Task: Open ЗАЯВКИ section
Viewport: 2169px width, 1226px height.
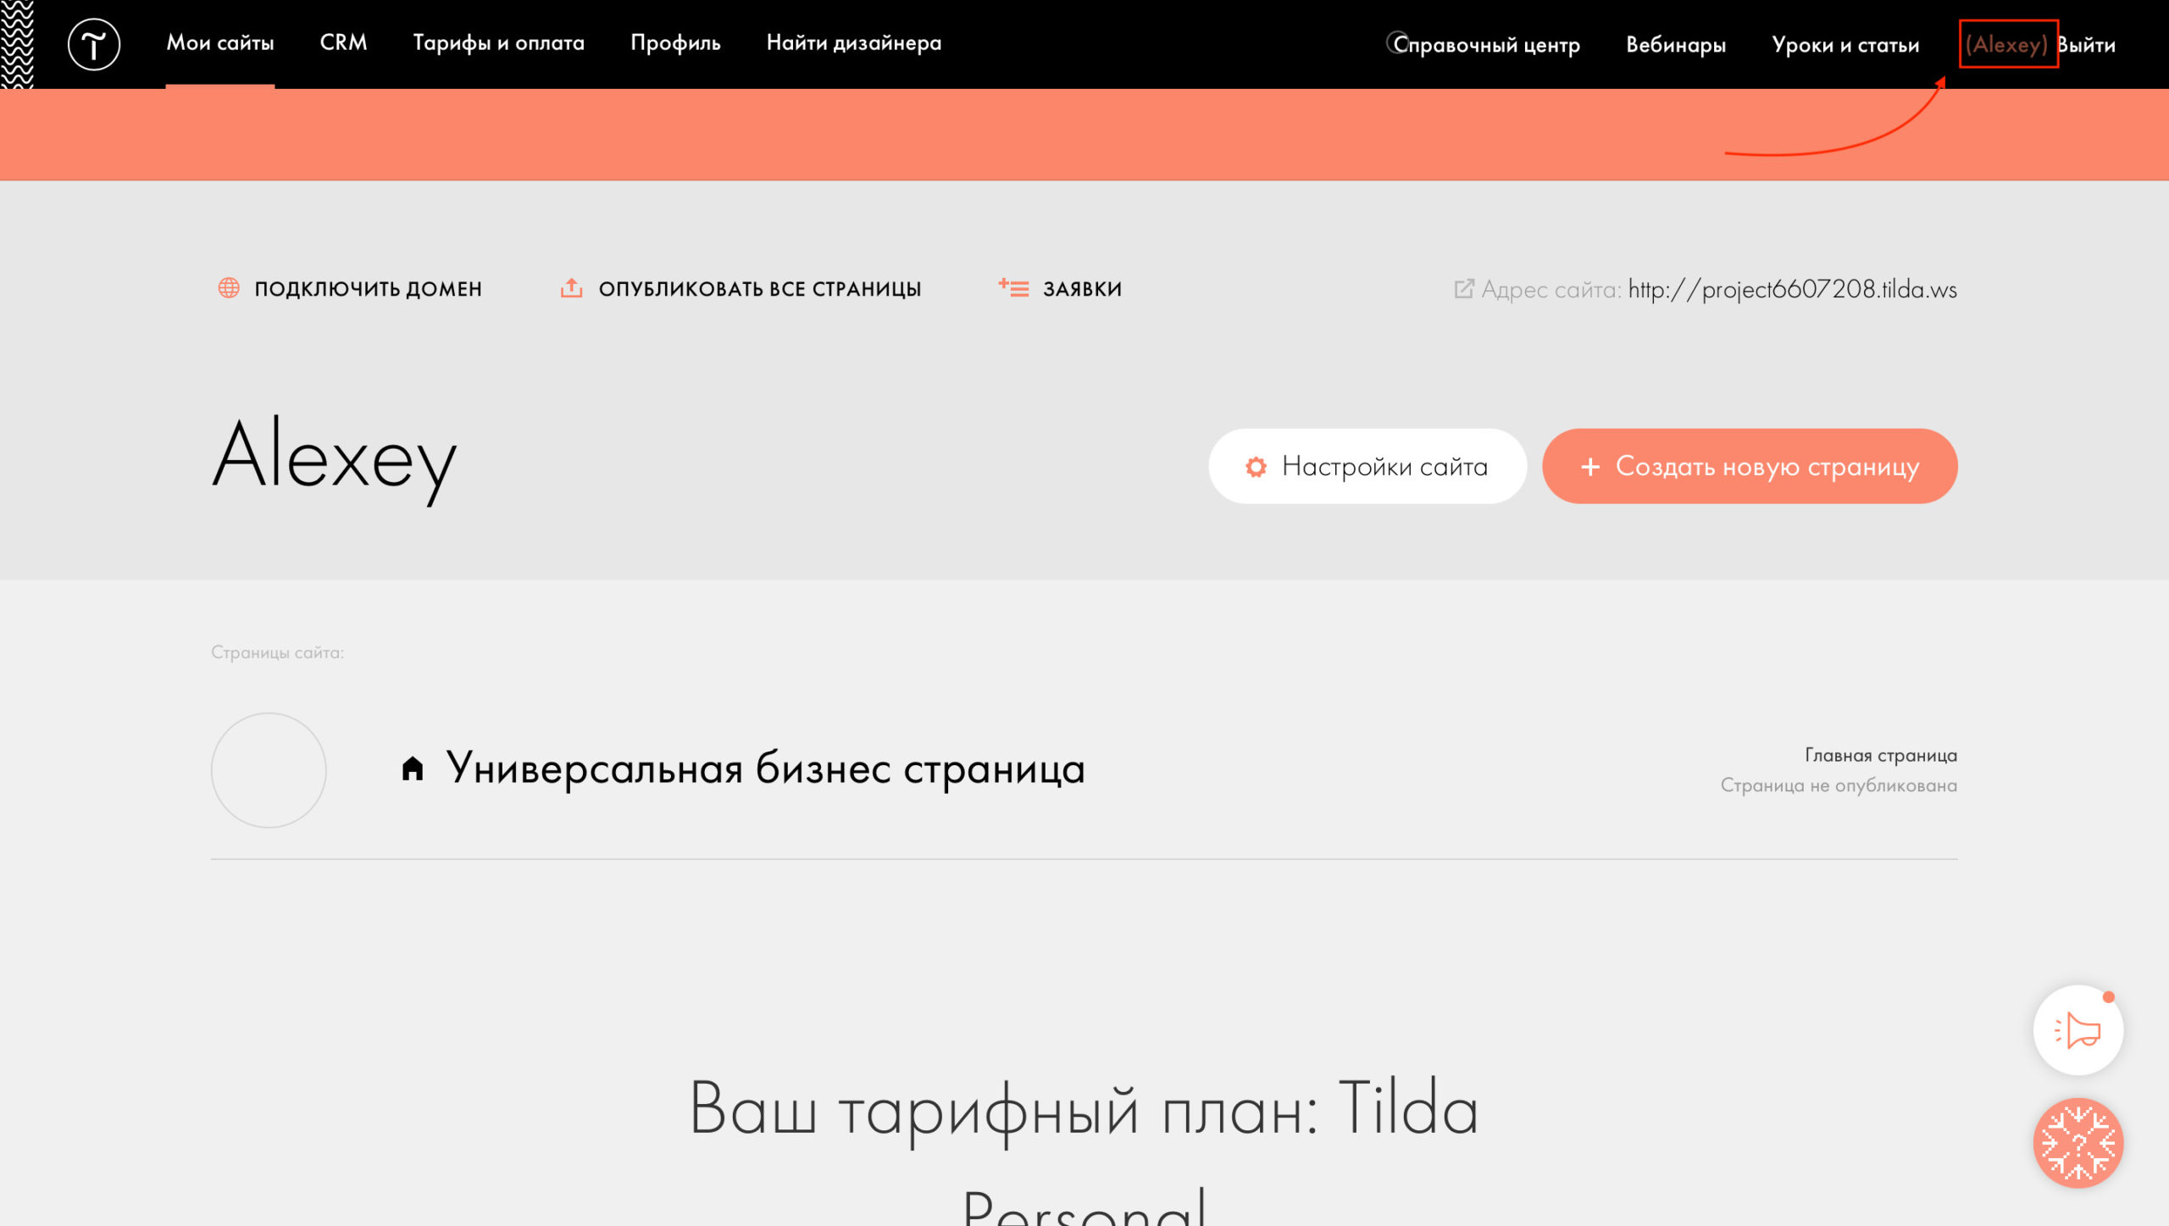Action: [x=1082, y=289]
